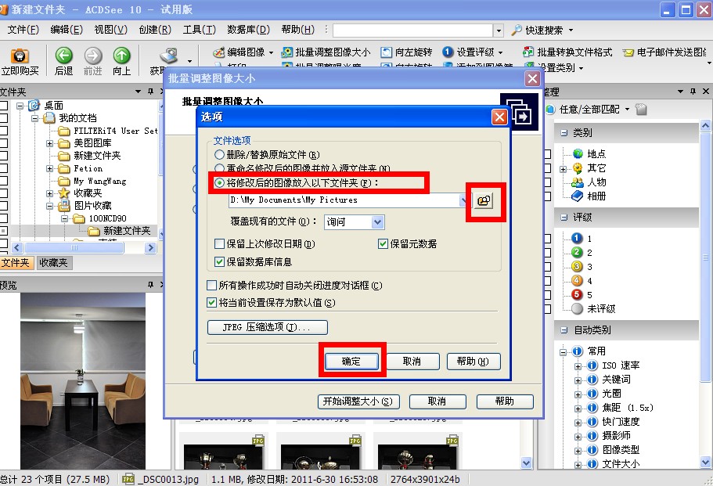713x486 pixels.
Task: Collapse the 图片收藏 tree node
Action: 49,206
